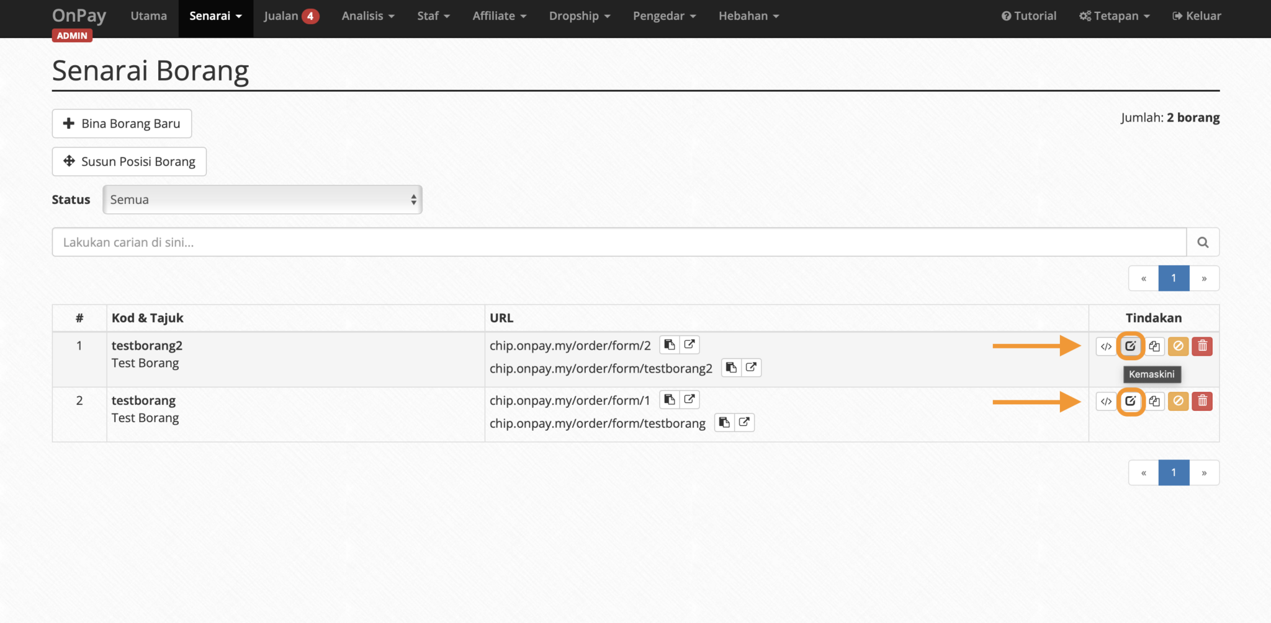
Task: Open chip.onpay.my/order/form/1 in new window
Action: [x=689, y=400]
